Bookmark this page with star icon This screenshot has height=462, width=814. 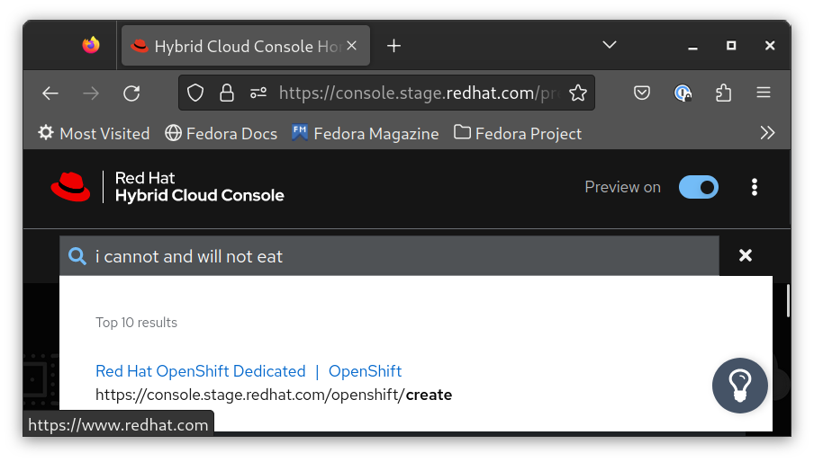click(578, 93)
